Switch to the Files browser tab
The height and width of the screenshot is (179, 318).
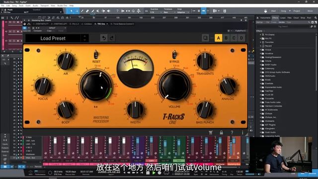pos(289,18)
